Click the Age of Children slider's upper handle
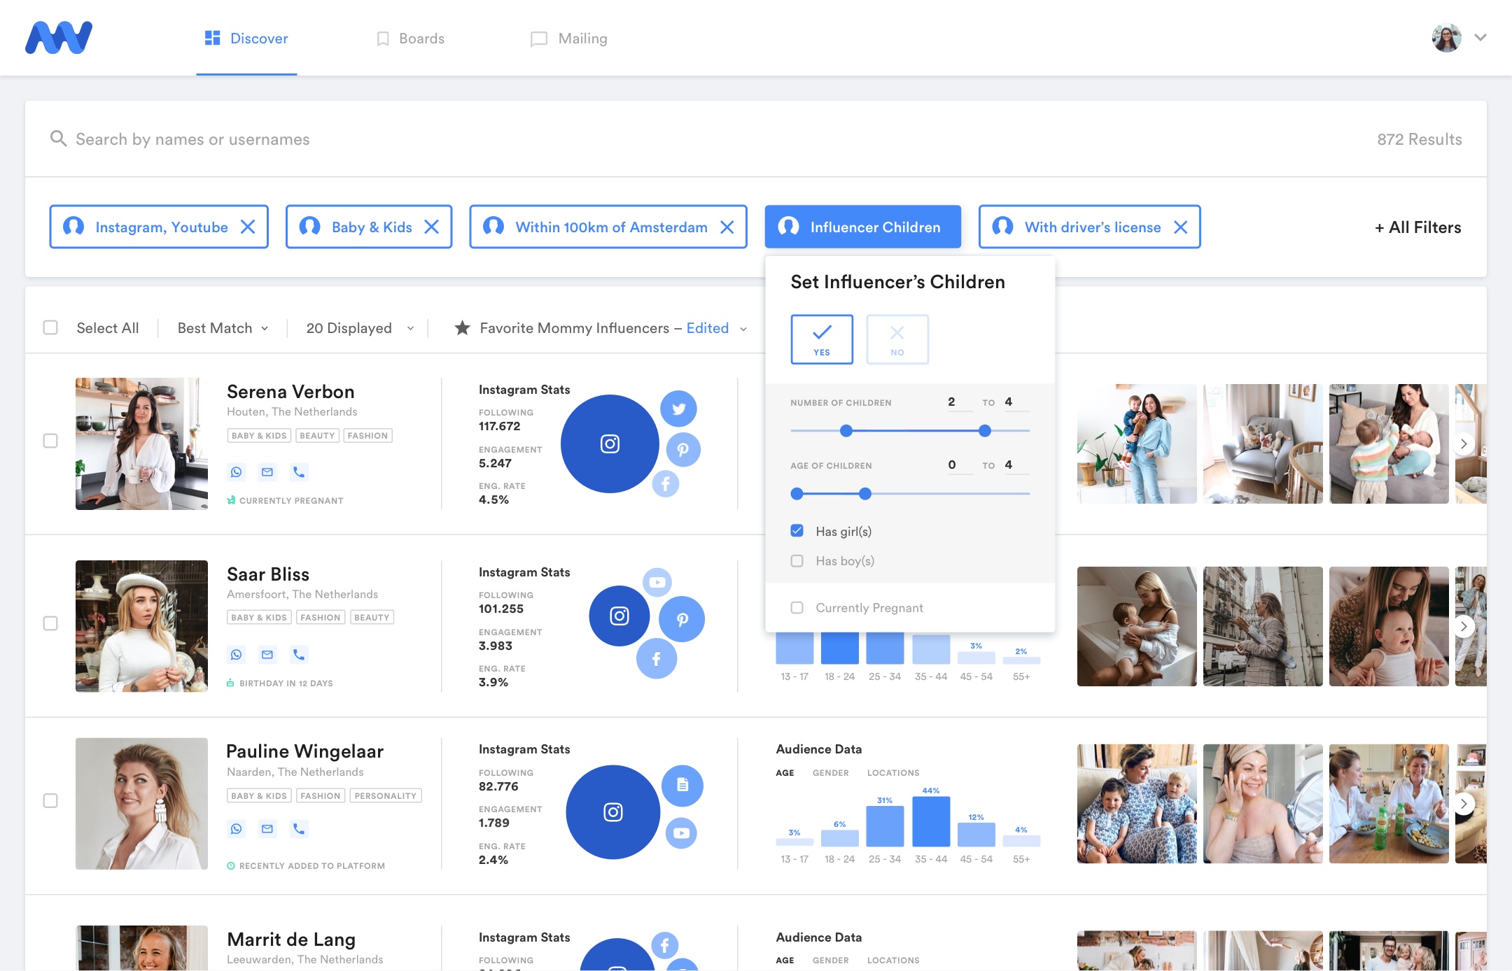This screenshot has height=971, width=1512. 865,494
